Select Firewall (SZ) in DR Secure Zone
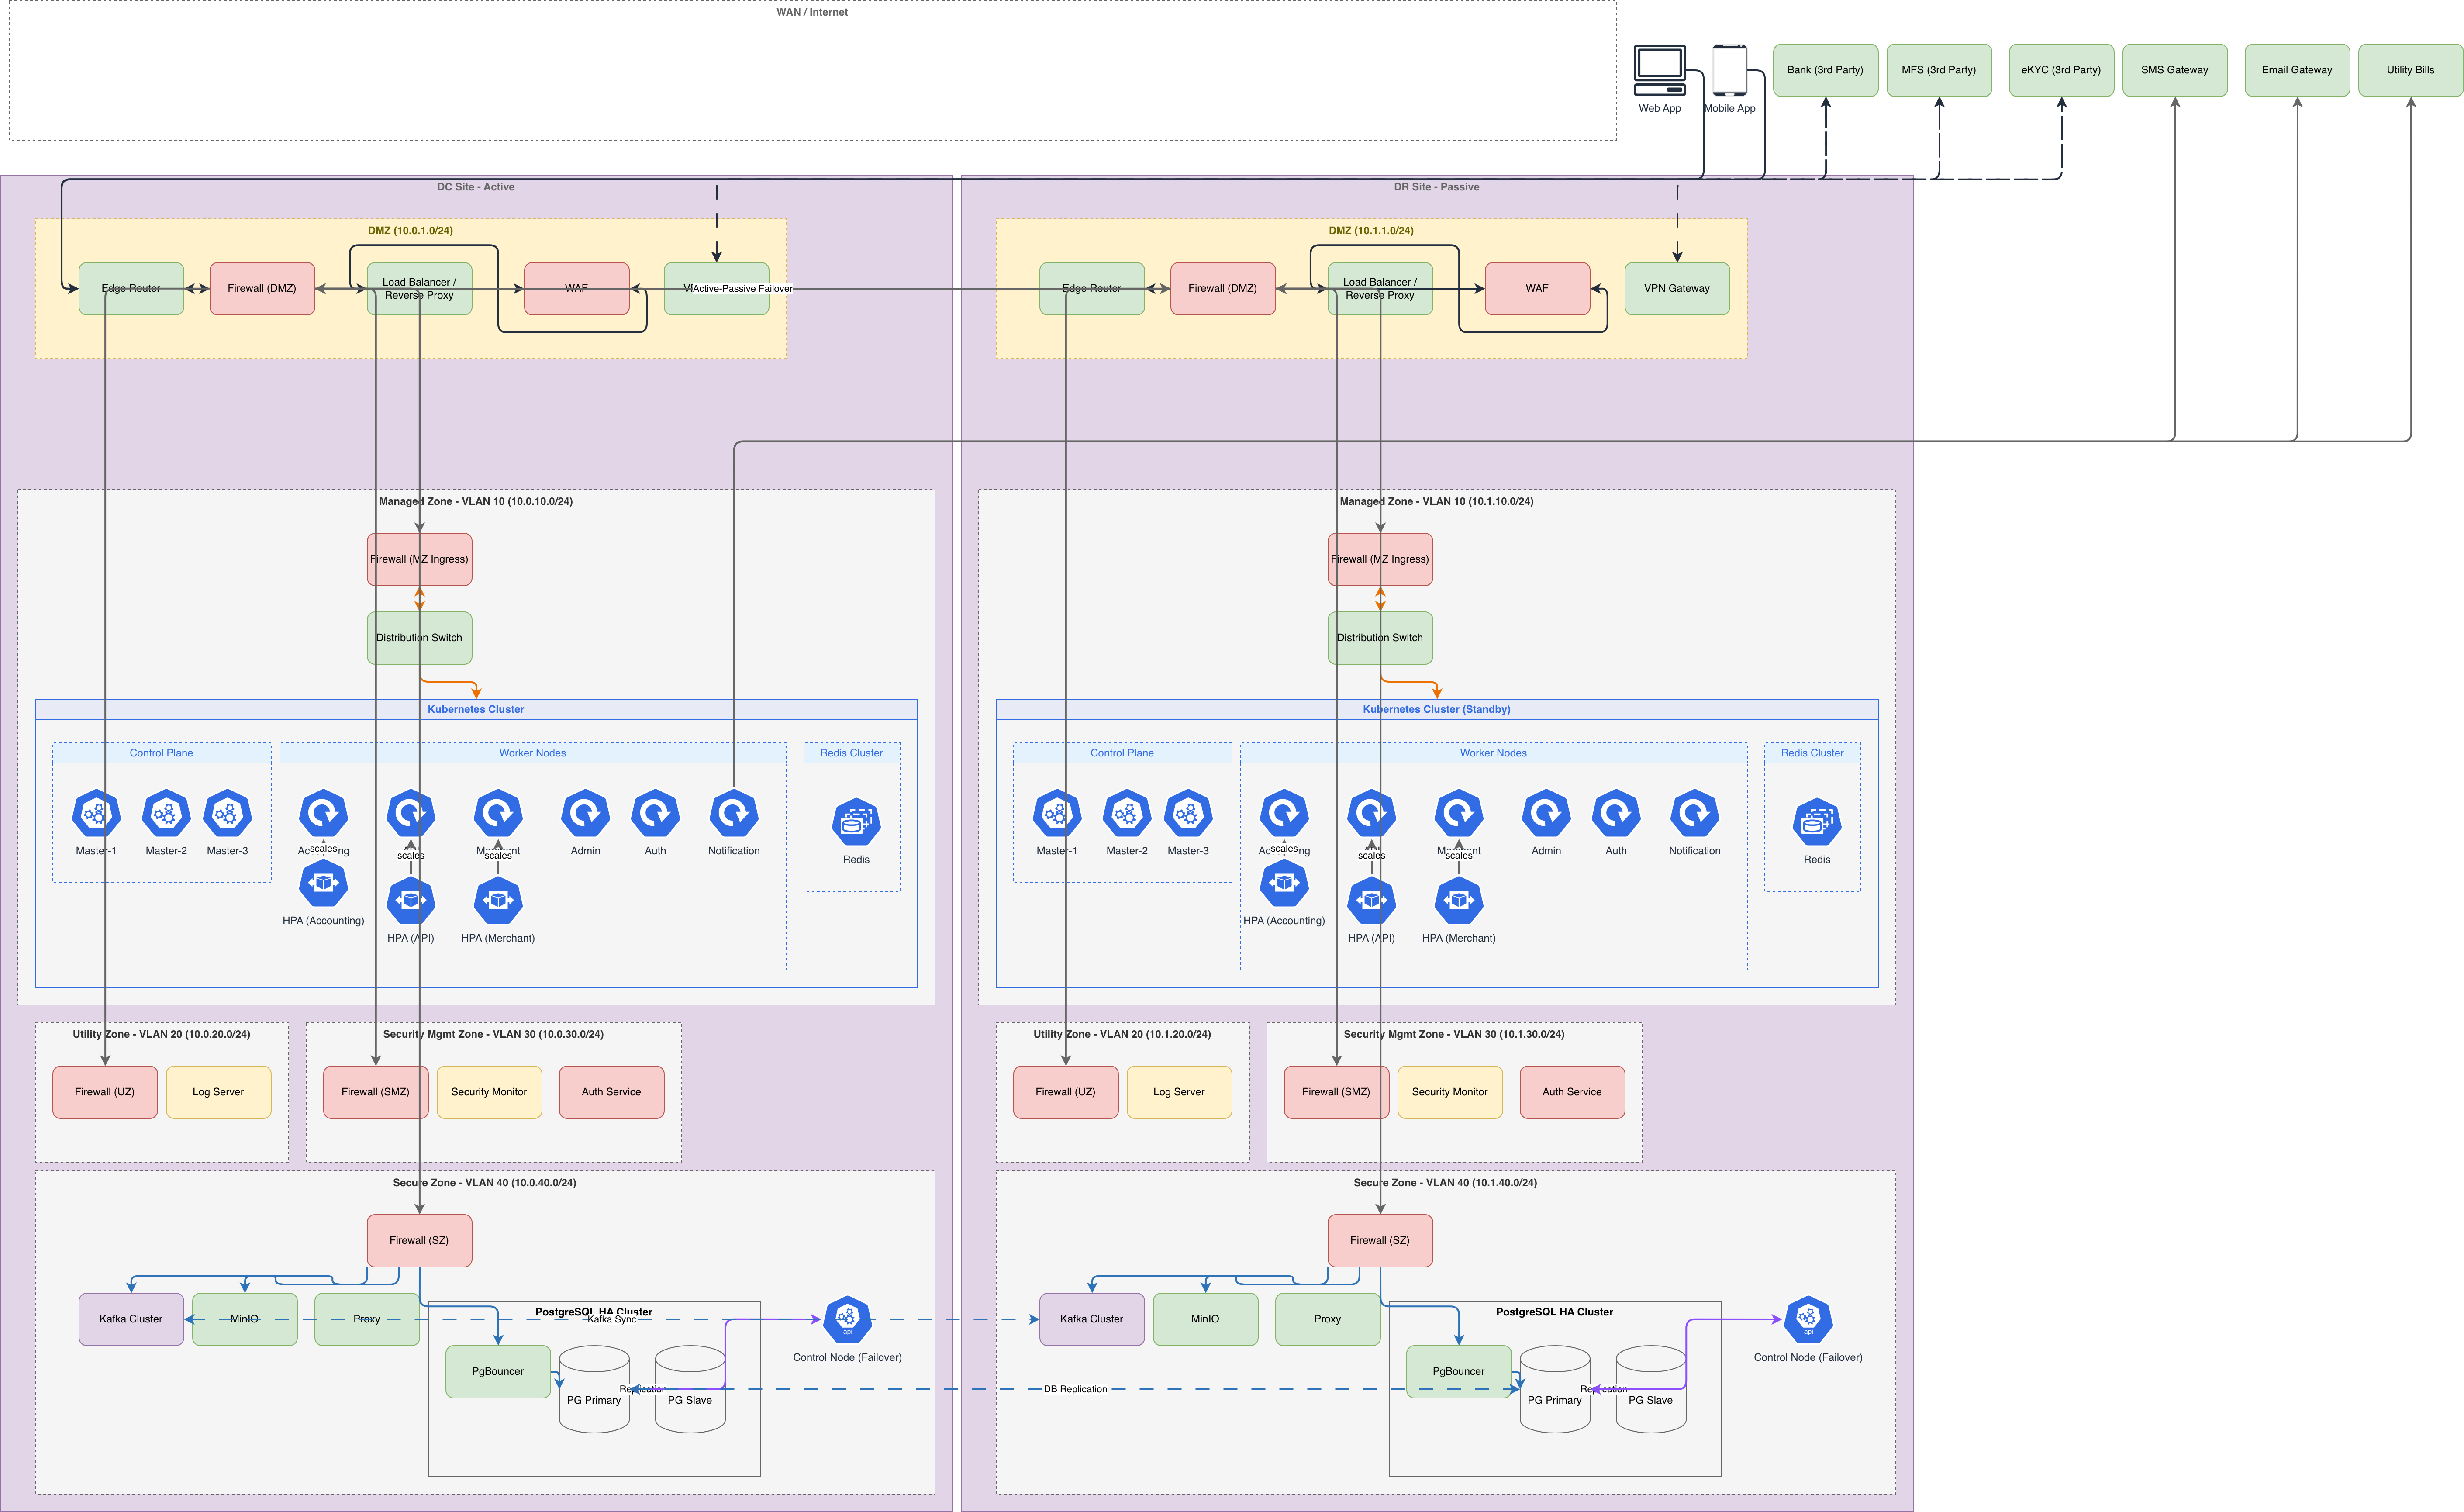This screenshot has width=2464, height=1512. click(1380, 1241)
